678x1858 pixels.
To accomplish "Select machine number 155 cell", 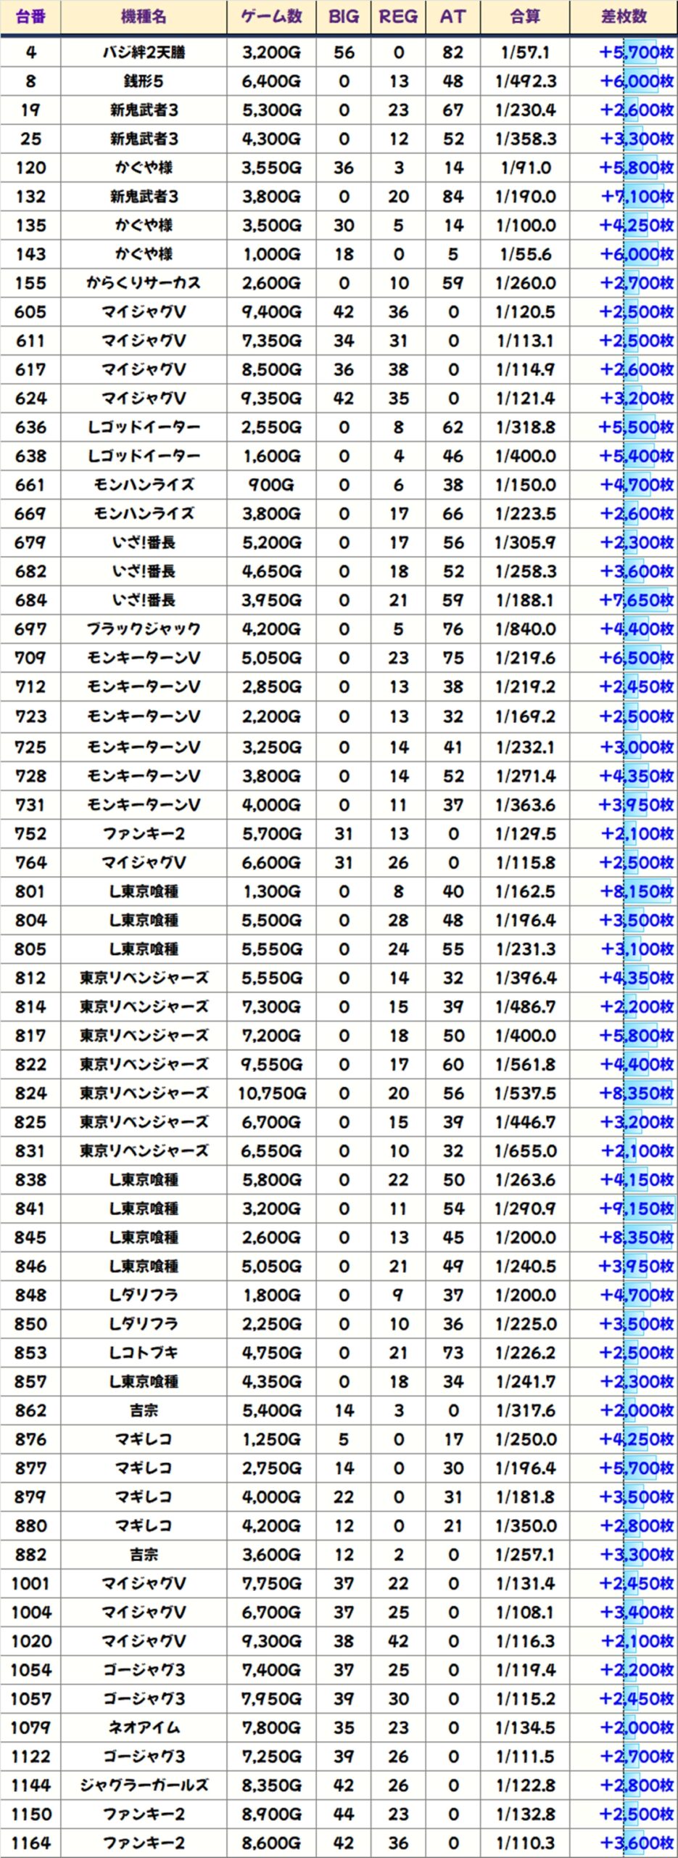I will pos(30,283).
